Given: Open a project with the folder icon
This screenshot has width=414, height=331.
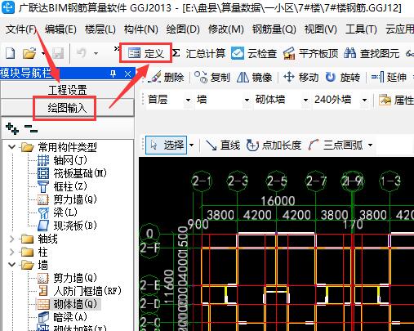Looking at the screenshot, I should 29,53.
